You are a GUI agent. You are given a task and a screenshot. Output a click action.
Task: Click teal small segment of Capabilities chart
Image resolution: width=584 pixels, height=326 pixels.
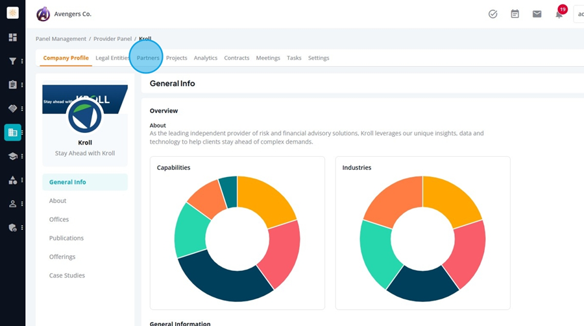(x=229, y=191)
